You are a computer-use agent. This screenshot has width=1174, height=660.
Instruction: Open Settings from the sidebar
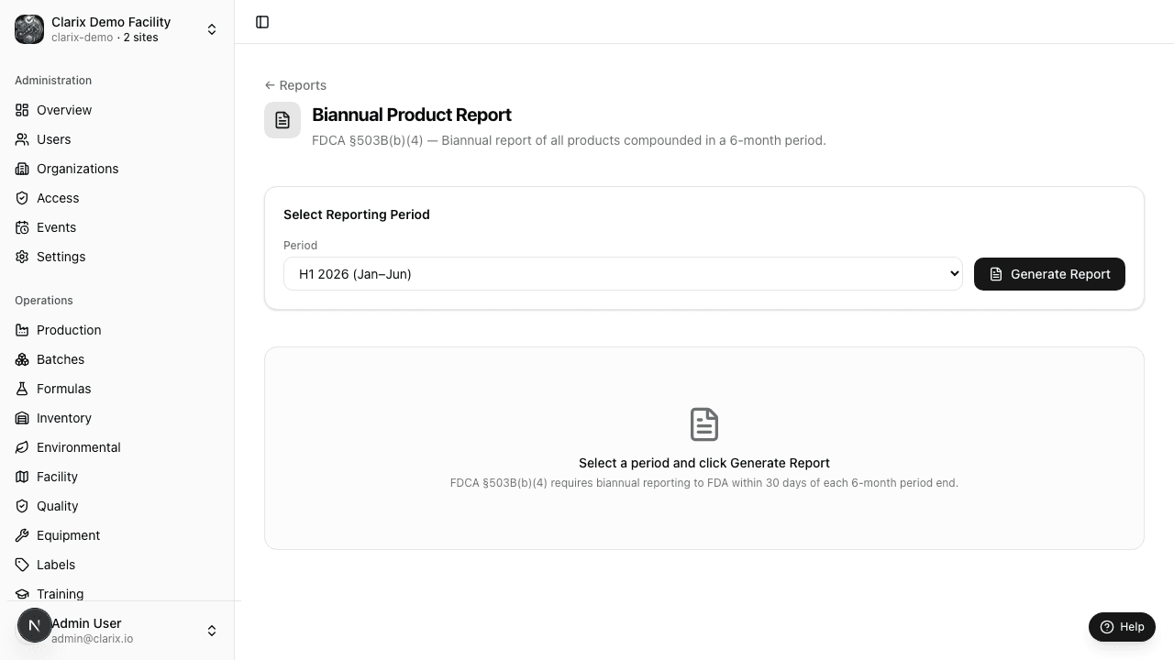coord(117,257)
